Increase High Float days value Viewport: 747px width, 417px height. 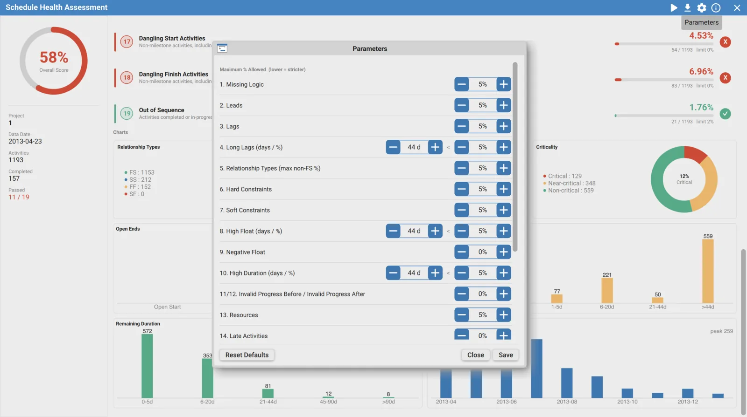point(435,231)
